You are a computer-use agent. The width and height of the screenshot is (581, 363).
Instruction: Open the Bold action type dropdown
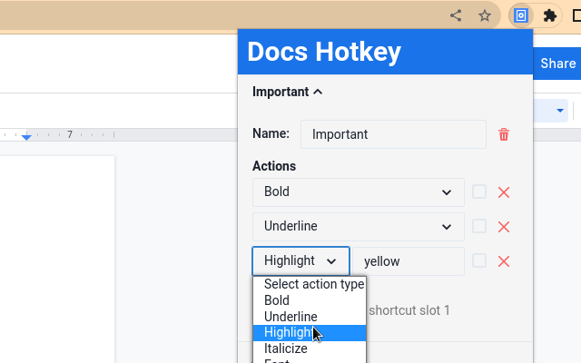pos(359,192)
